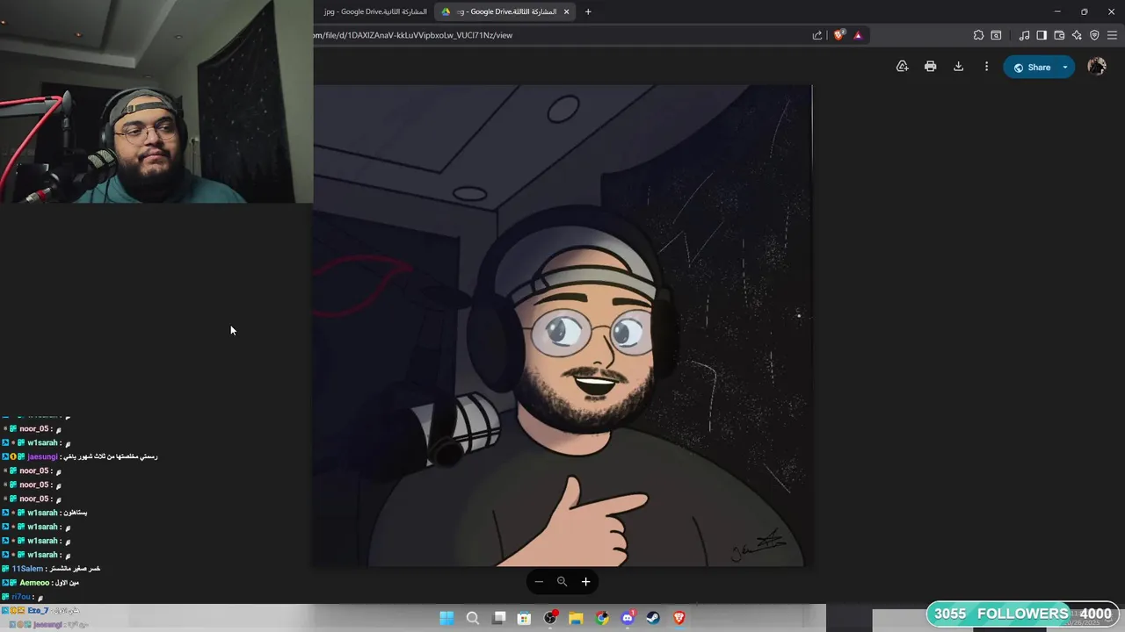Screen dimensions: 1125x632
Task: Open the Brave Wallet icon
Action: (x=1059, y=35)
